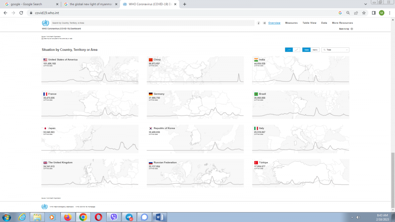Click the country search input field
The image size is (395, 222).
(x=152, y=23)
